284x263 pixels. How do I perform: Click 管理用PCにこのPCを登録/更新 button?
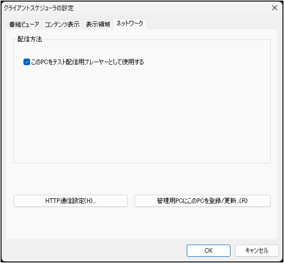pos(202,201)
